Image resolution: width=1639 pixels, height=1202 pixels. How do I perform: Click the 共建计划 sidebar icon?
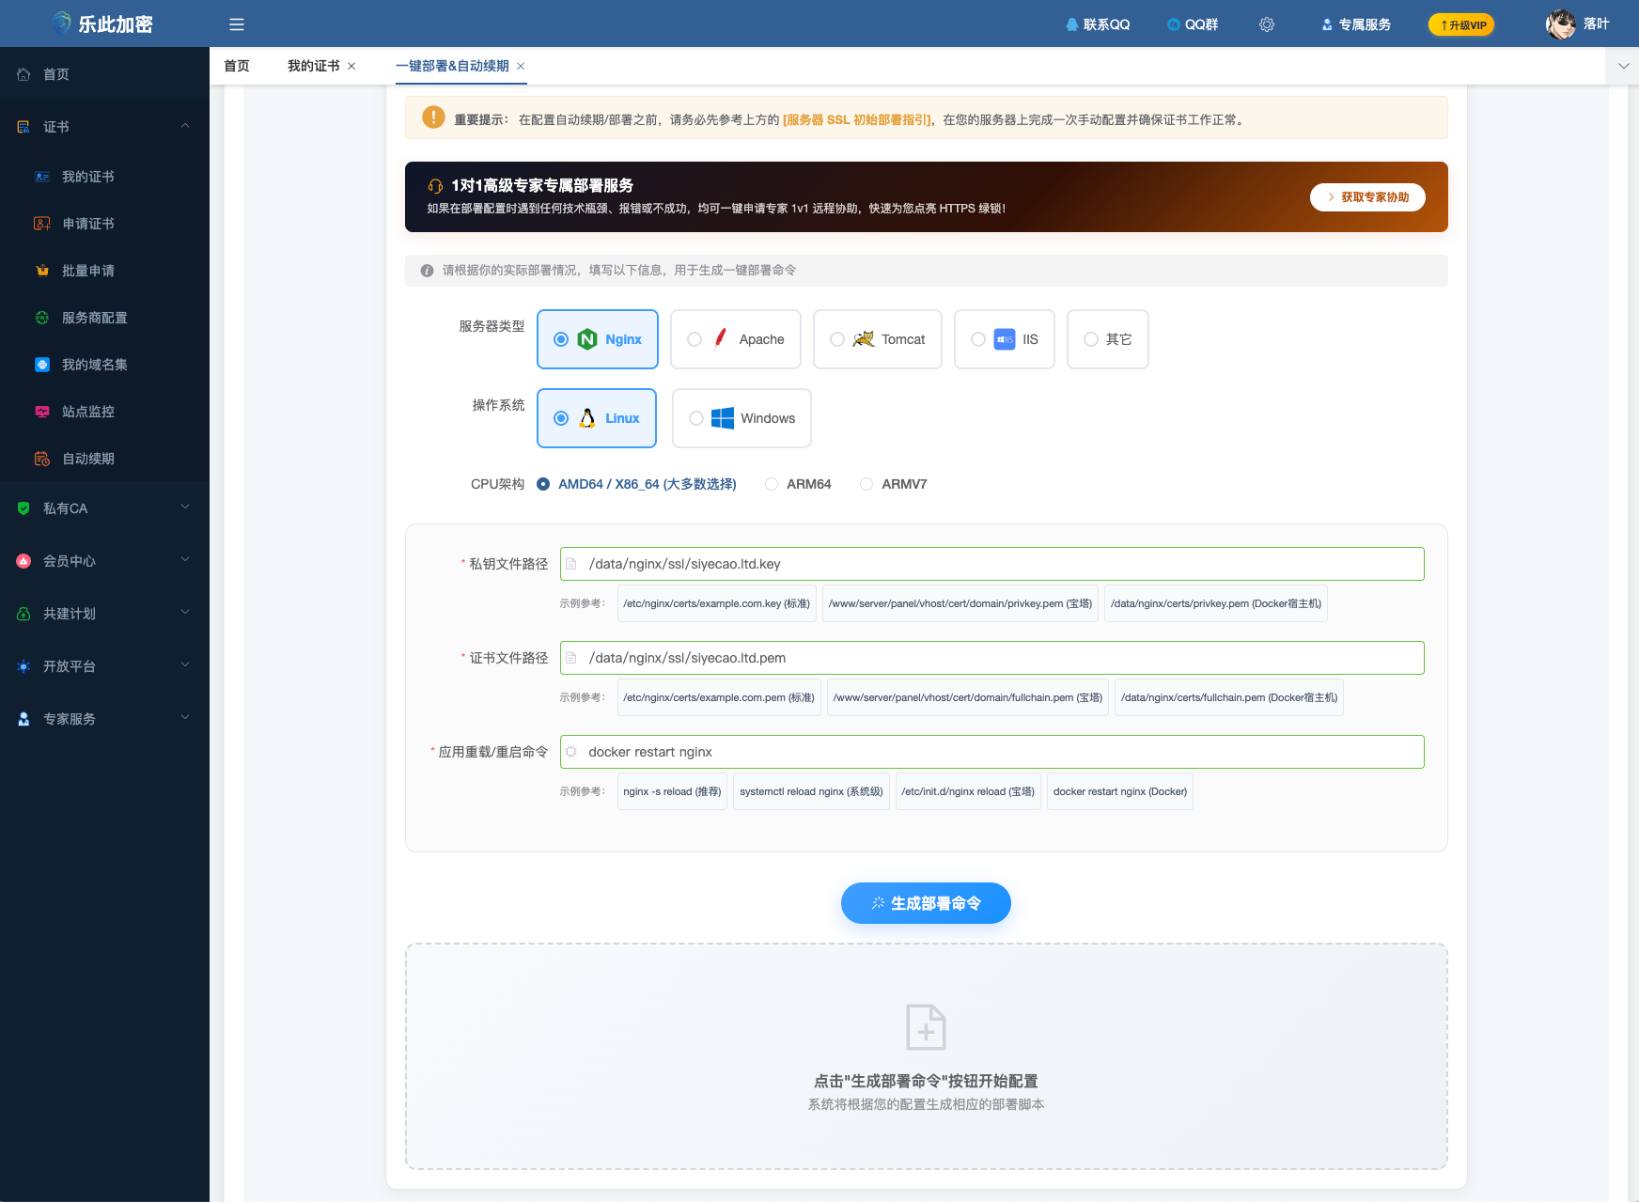pyautogui.click(x=23, y=614)
